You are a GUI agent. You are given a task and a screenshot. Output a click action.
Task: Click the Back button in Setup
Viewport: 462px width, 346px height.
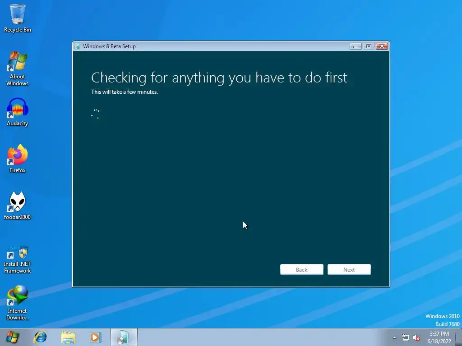click(x=302, y=269)
